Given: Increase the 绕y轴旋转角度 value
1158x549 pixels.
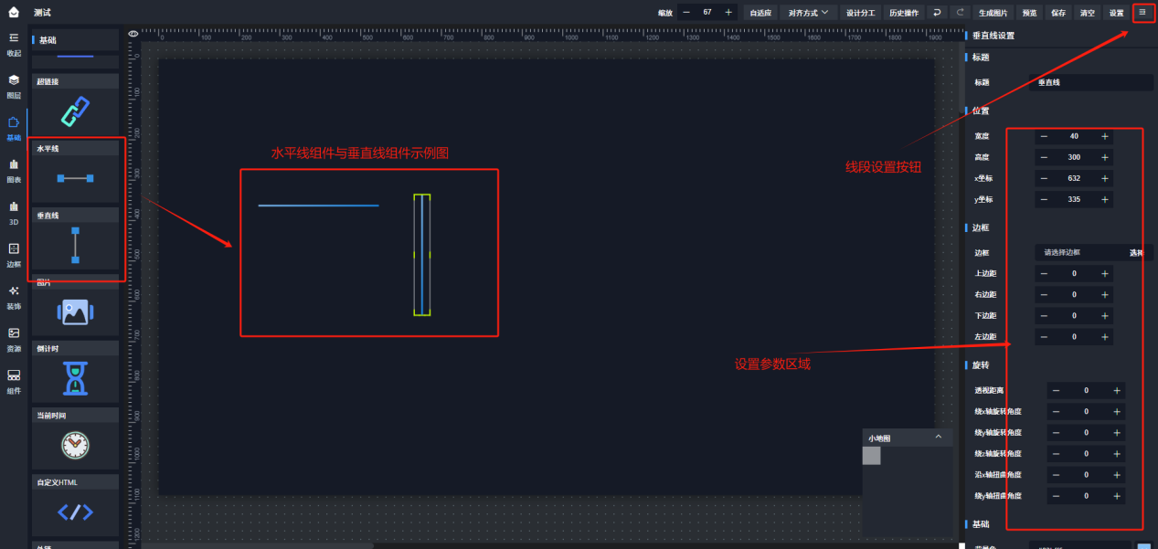Looking at the screenshot, I should (1117, 432).
